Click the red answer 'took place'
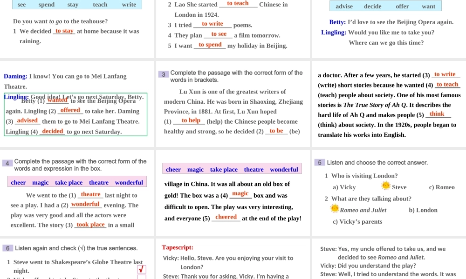The image size is (466, 279). (x=91, y=225)
